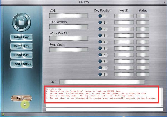The width and height of the screenshot is (167, 117).
Task: Select key position 1 radio button
Action: (x=100, y=23)
